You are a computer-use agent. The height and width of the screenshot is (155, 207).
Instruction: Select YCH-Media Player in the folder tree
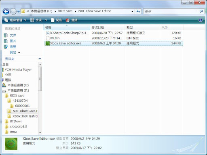point(18,69)
